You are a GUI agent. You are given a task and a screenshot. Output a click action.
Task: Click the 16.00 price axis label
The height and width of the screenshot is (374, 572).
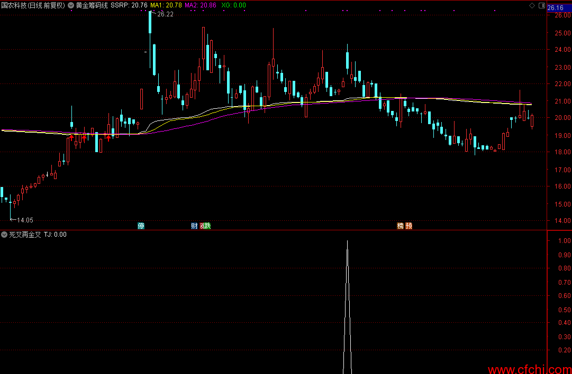coord(562,186)
